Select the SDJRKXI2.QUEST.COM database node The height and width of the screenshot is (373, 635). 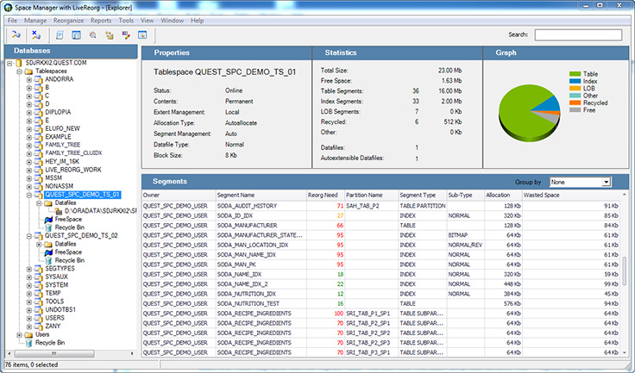(x=56, y=63)
